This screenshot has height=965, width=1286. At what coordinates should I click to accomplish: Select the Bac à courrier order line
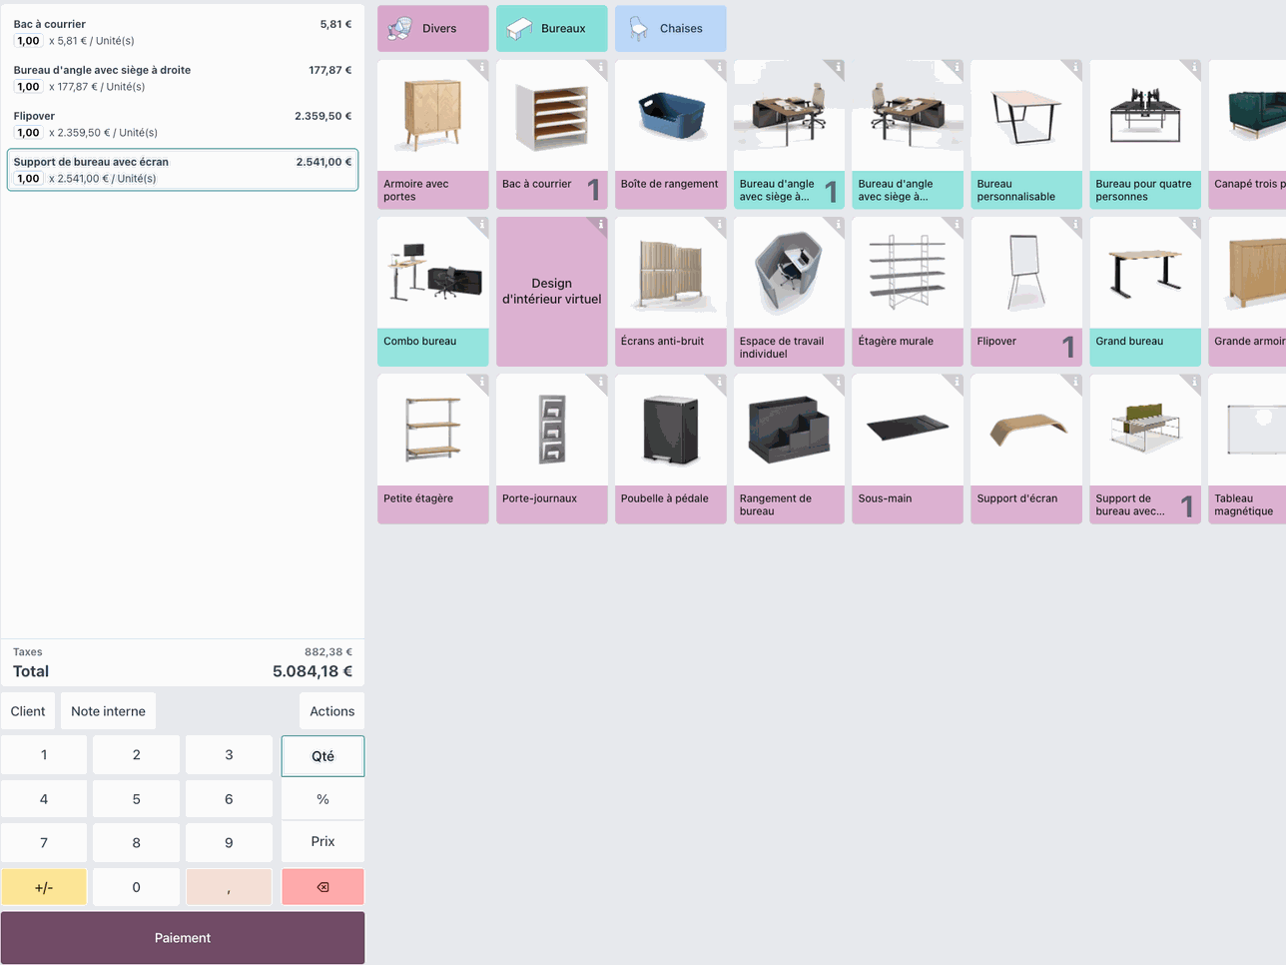point(183,32)
